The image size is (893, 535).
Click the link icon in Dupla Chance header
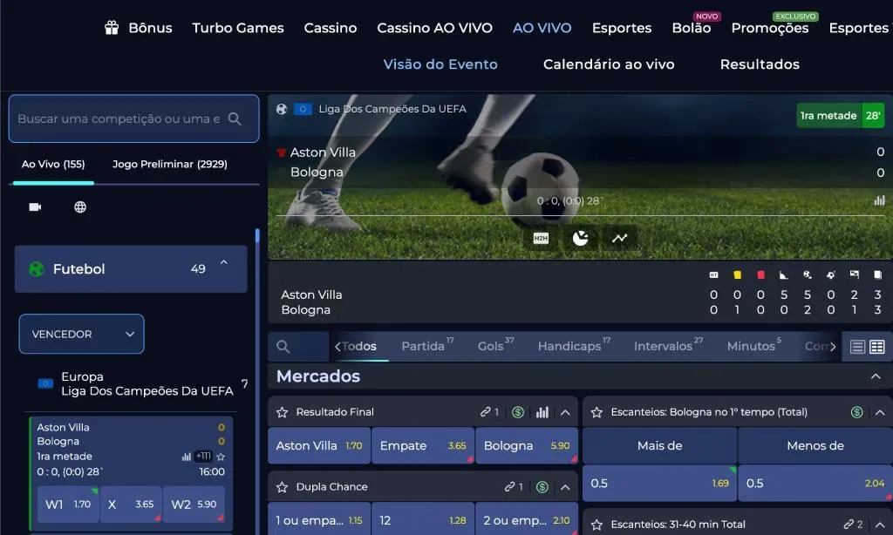(509, 487)
